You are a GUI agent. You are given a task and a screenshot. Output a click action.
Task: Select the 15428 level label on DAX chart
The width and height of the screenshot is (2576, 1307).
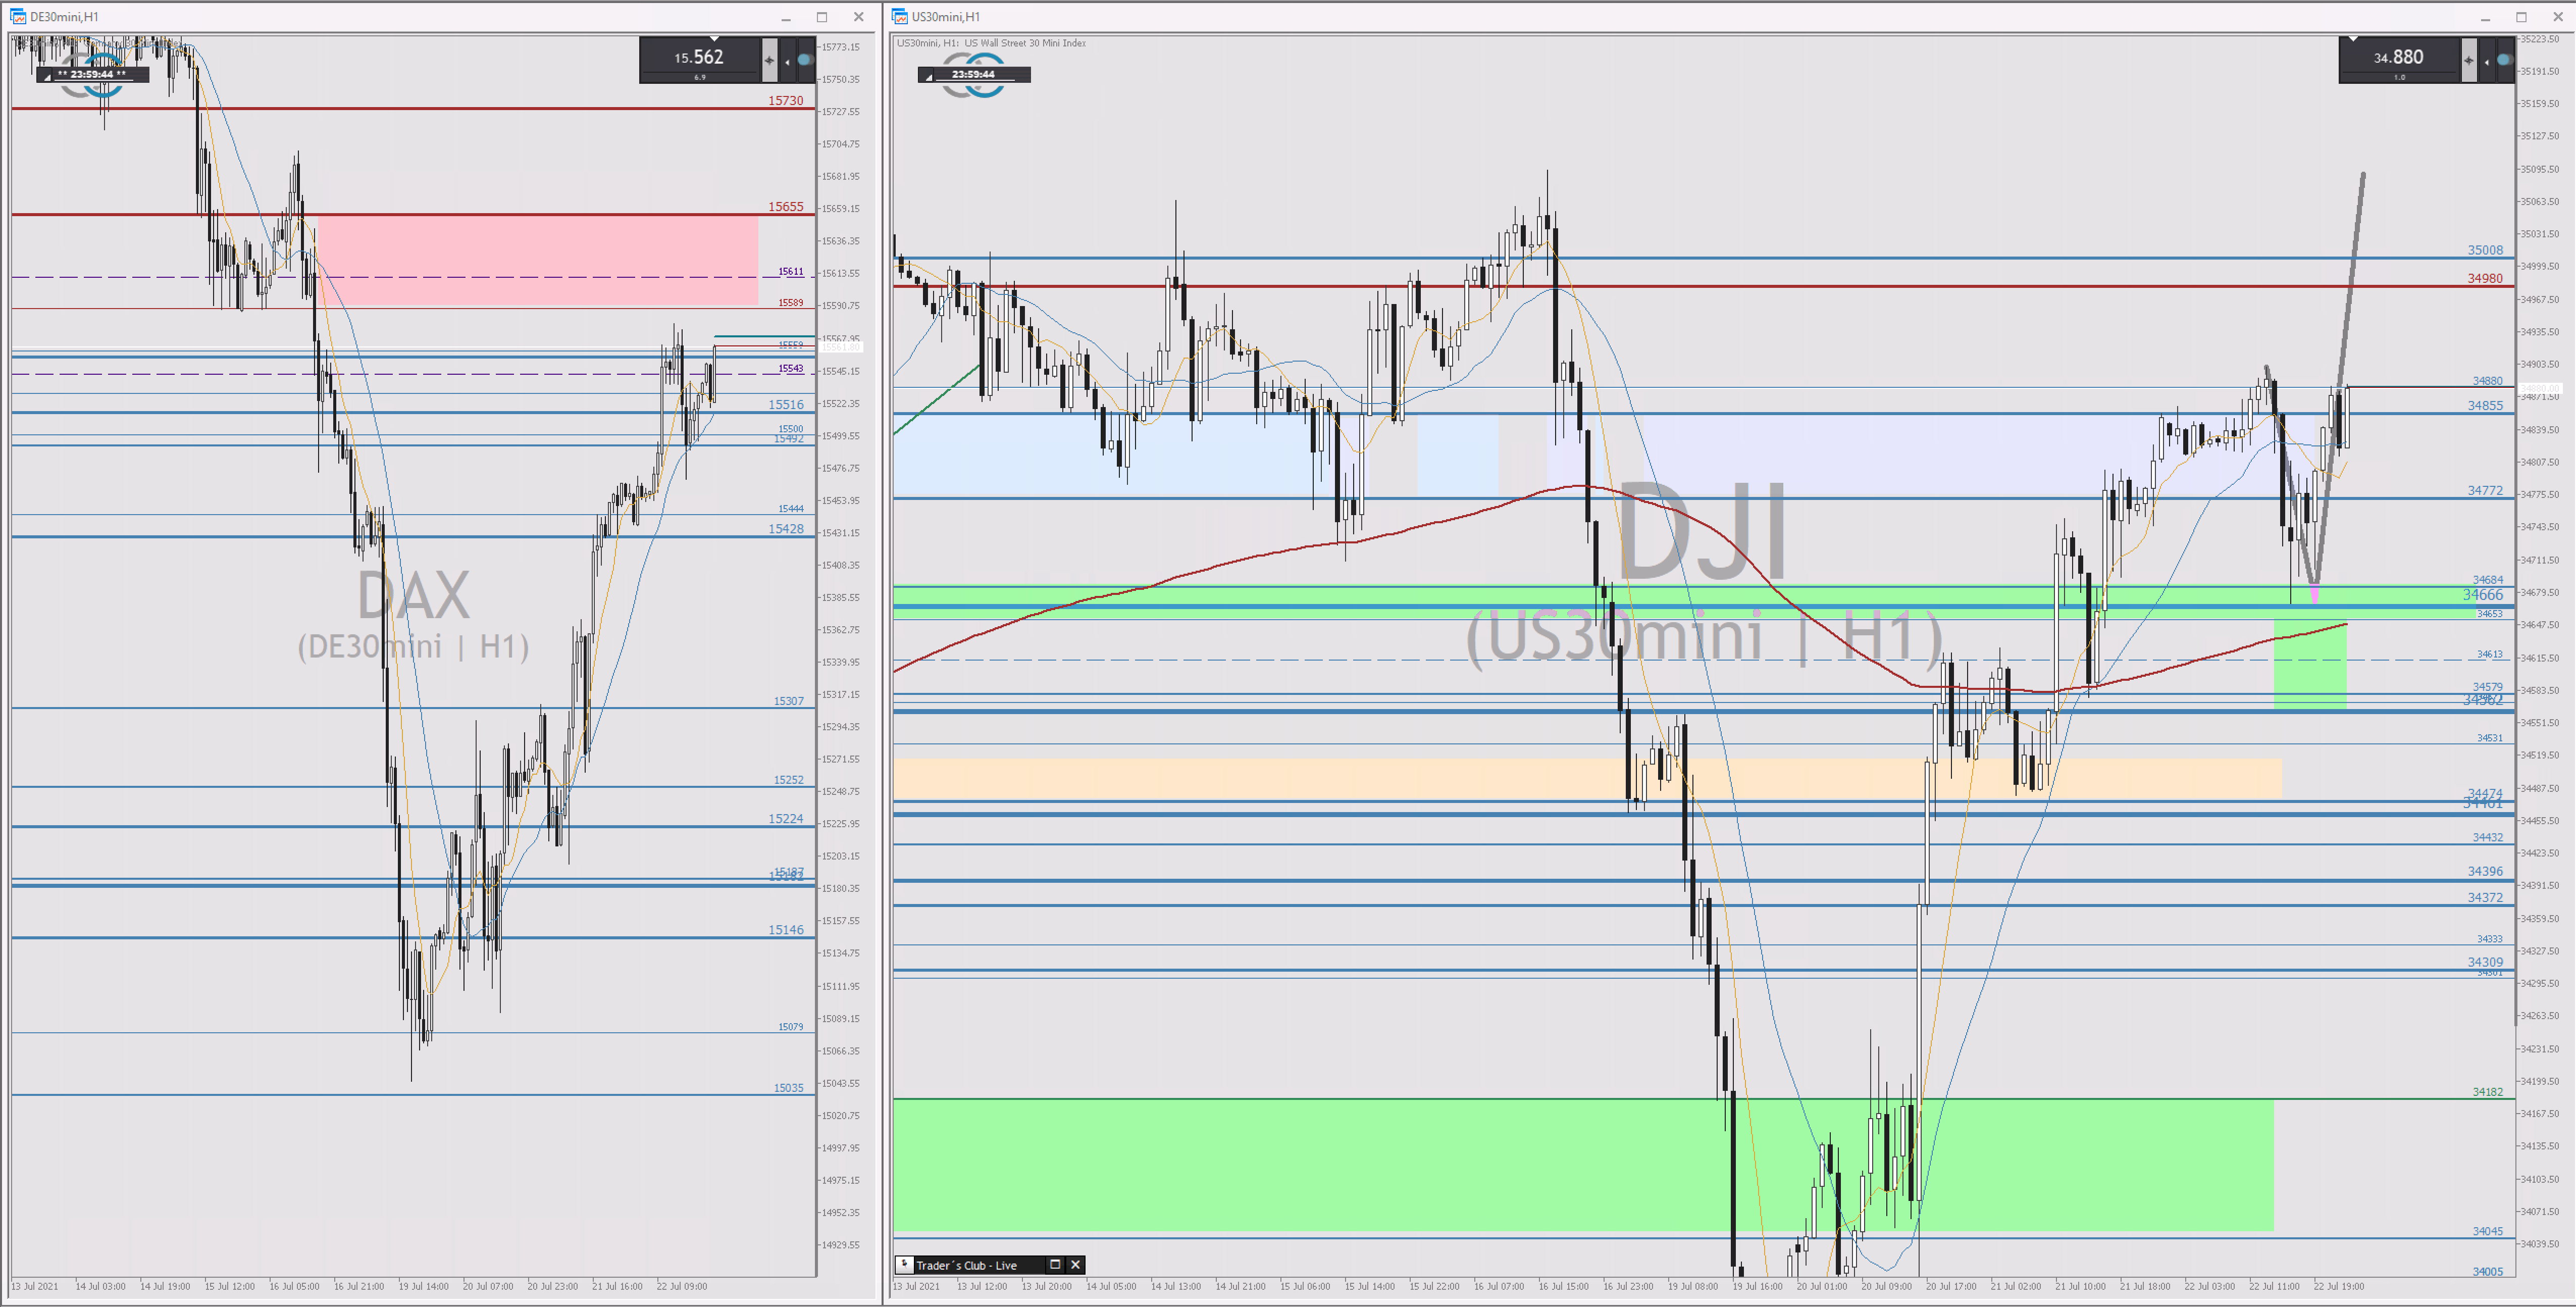[x=786, y=529]
